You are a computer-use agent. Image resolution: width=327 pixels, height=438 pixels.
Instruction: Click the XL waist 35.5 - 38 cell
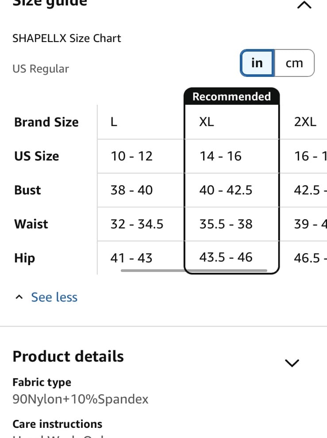(231, 224)
